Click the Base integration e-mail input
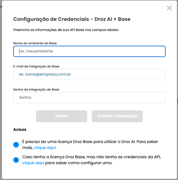Viewport: 178px width, 180px height. coord(89,74)
